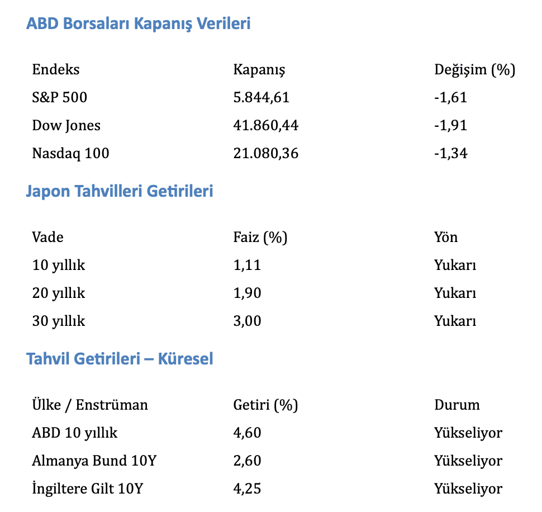Click the 30 yıllık yield value 3,00

[247, 321]
